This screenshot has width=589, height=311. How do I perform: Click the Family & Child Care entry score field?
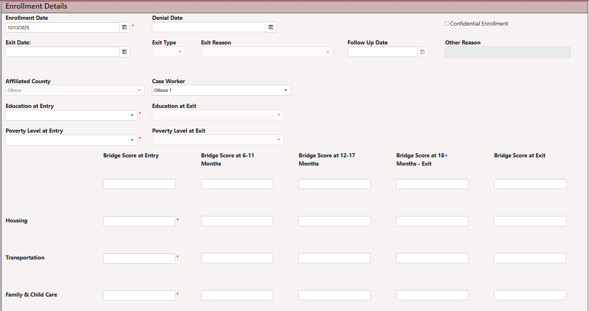click(139, 295)
